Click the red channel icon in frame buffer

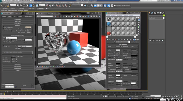pyautogui.click(x=58, y=16)
